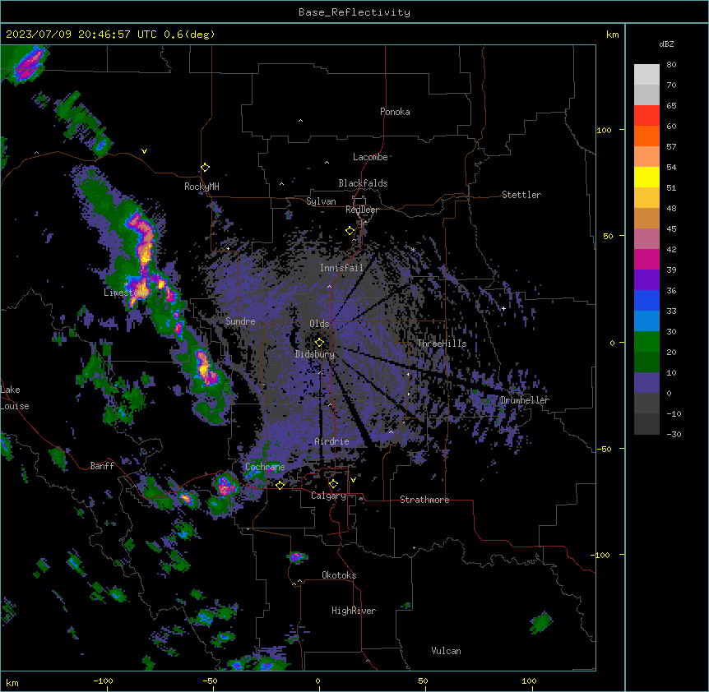Click the Lacombe city label
The image size is (709, 692).
coord(370,157)
